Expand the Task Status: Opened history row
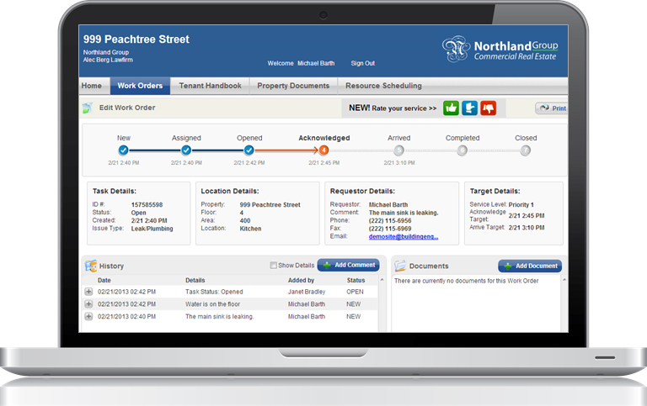647x406 pixels. 88,292
